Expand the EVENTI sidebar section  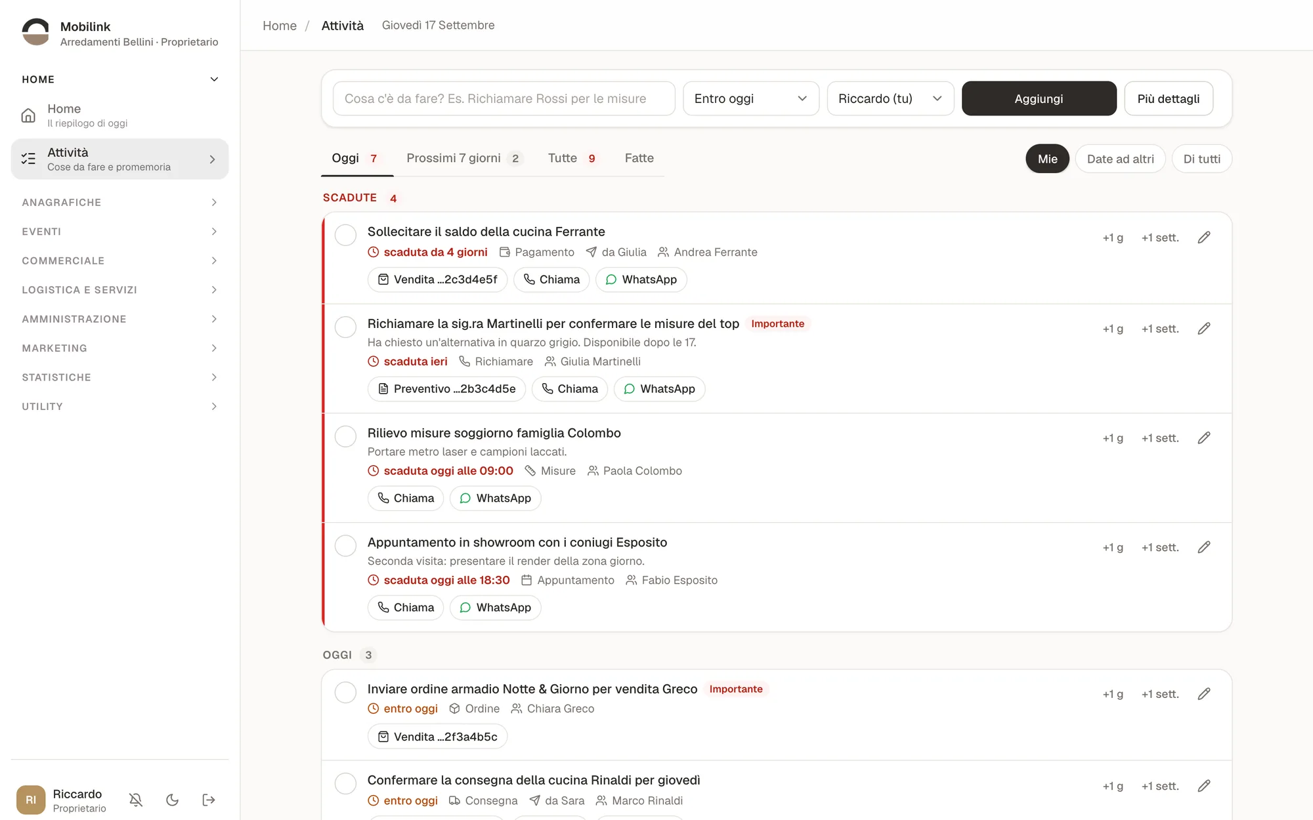[119, 232]
